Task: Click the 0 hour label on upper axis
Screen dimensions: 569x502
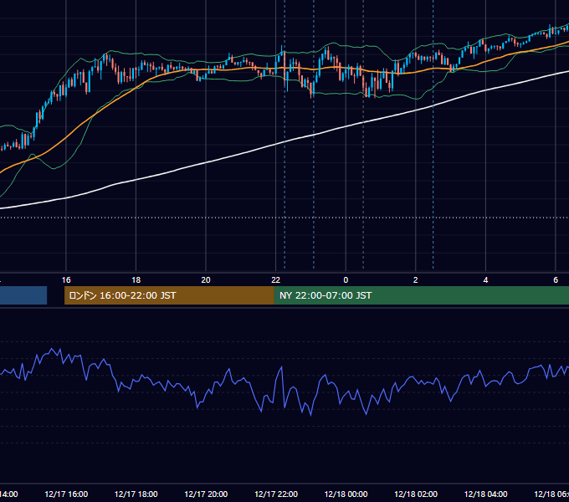Action: pos(346,280)
